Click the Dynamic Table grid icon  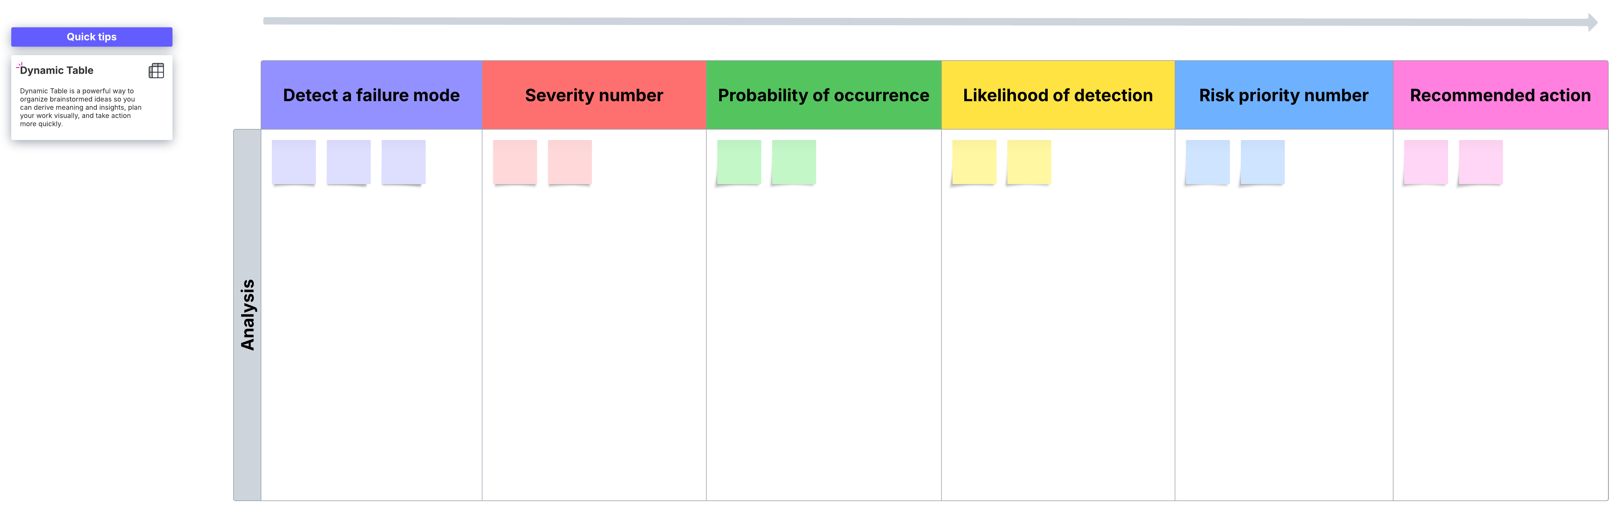(x=156, y=70)
